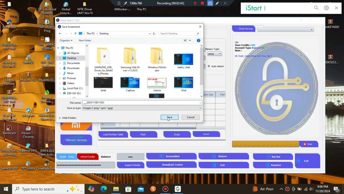
Task: Select Downloads in navigation tree
Action: [73, 68]
